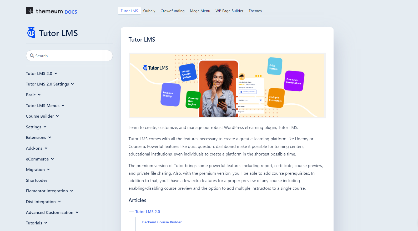Open Tutor LMS 2.0 Settings sidebar link
Viewport: 418px width, 231px height.
click(47, 84)
